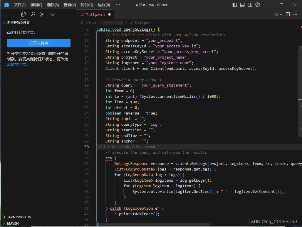Click line number 16 in gutter

[x=86, y=69]
